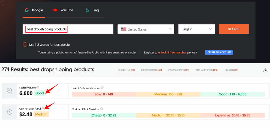Open the Search Volume Variation help icon
The image size is (270, 128).
102,88
